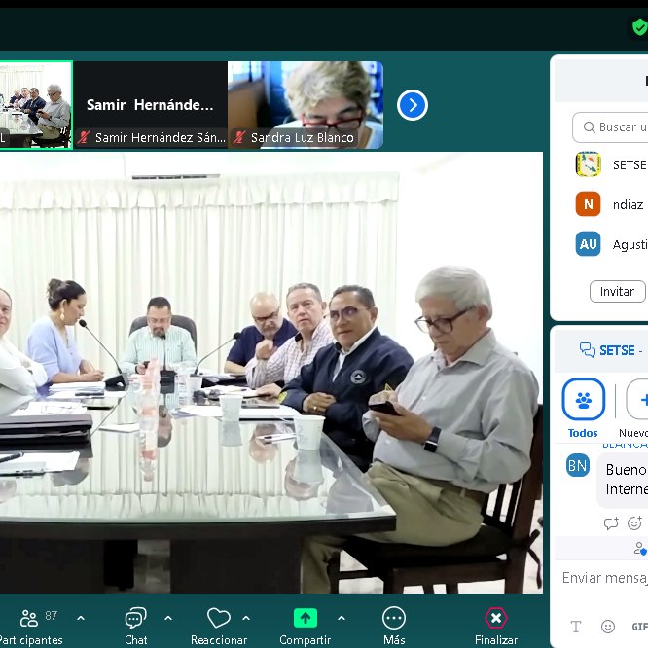The width and height of the screenshot is (648, 648).
Task: Reply to BN's chat message
Action: 611,523
